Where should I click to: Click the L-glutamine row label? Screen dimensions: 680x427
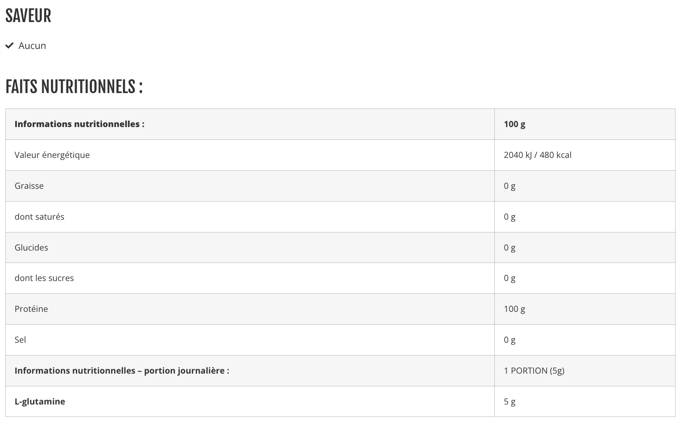pyautogui.click(x=40, y=401)
